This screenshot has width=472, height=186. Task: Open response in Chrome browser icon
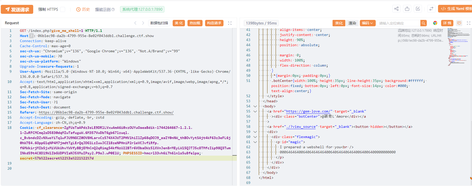click(x=435, y=23)
